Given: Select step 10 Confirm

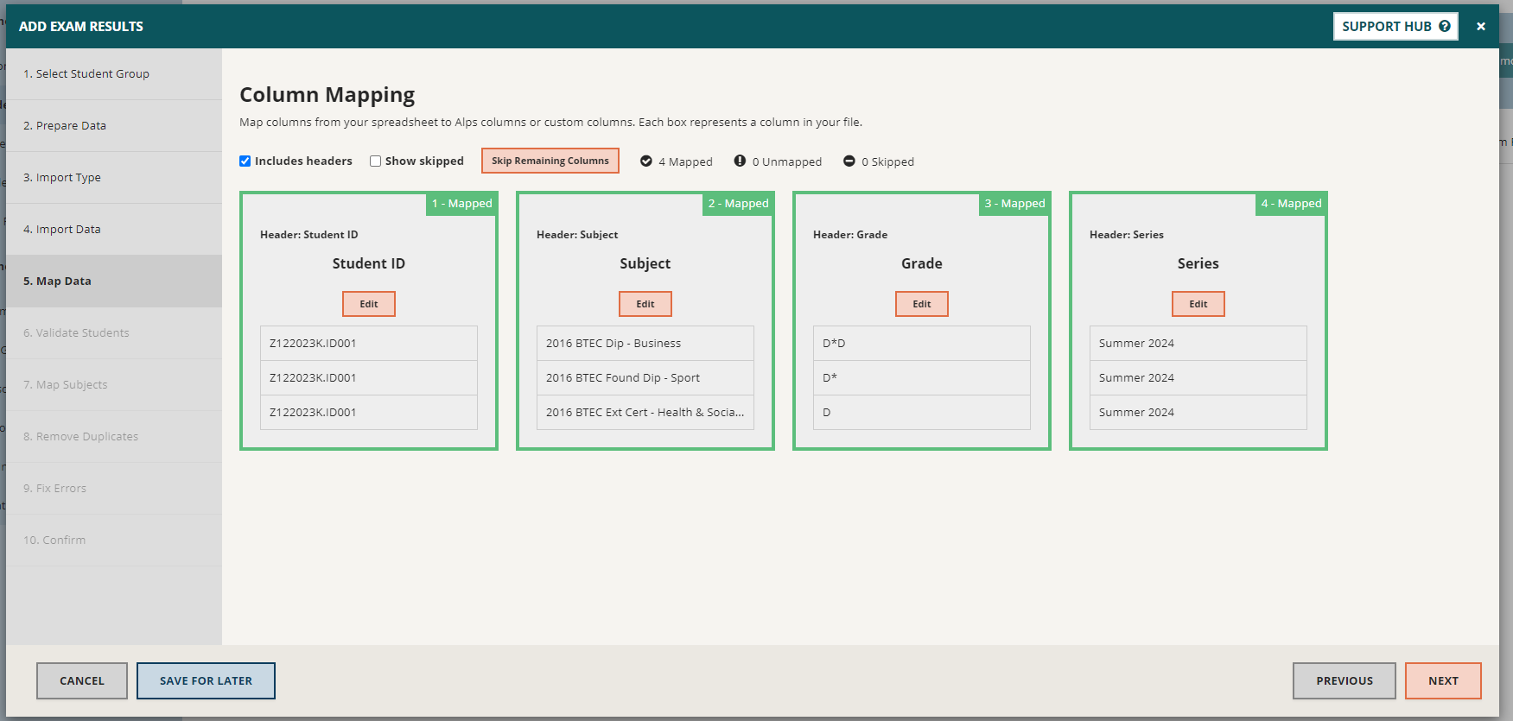Looking at the screenshot, I should (x=114, y=541).
